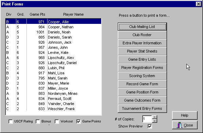
Task: Click game points value 795
Action: point(41,78)
